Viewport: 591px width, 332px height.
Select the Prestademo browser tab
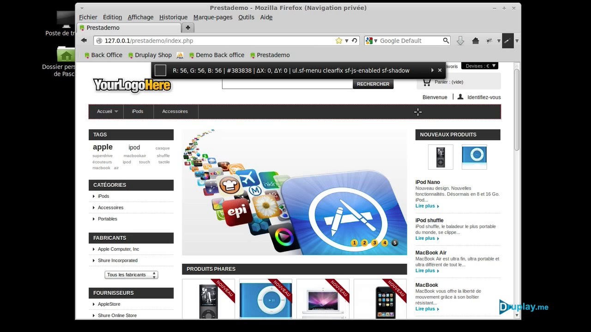pyautogui.click(x=128, y=28)
